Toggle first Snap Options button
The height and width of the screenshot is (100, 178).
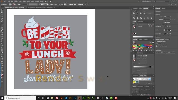[165, 34]
